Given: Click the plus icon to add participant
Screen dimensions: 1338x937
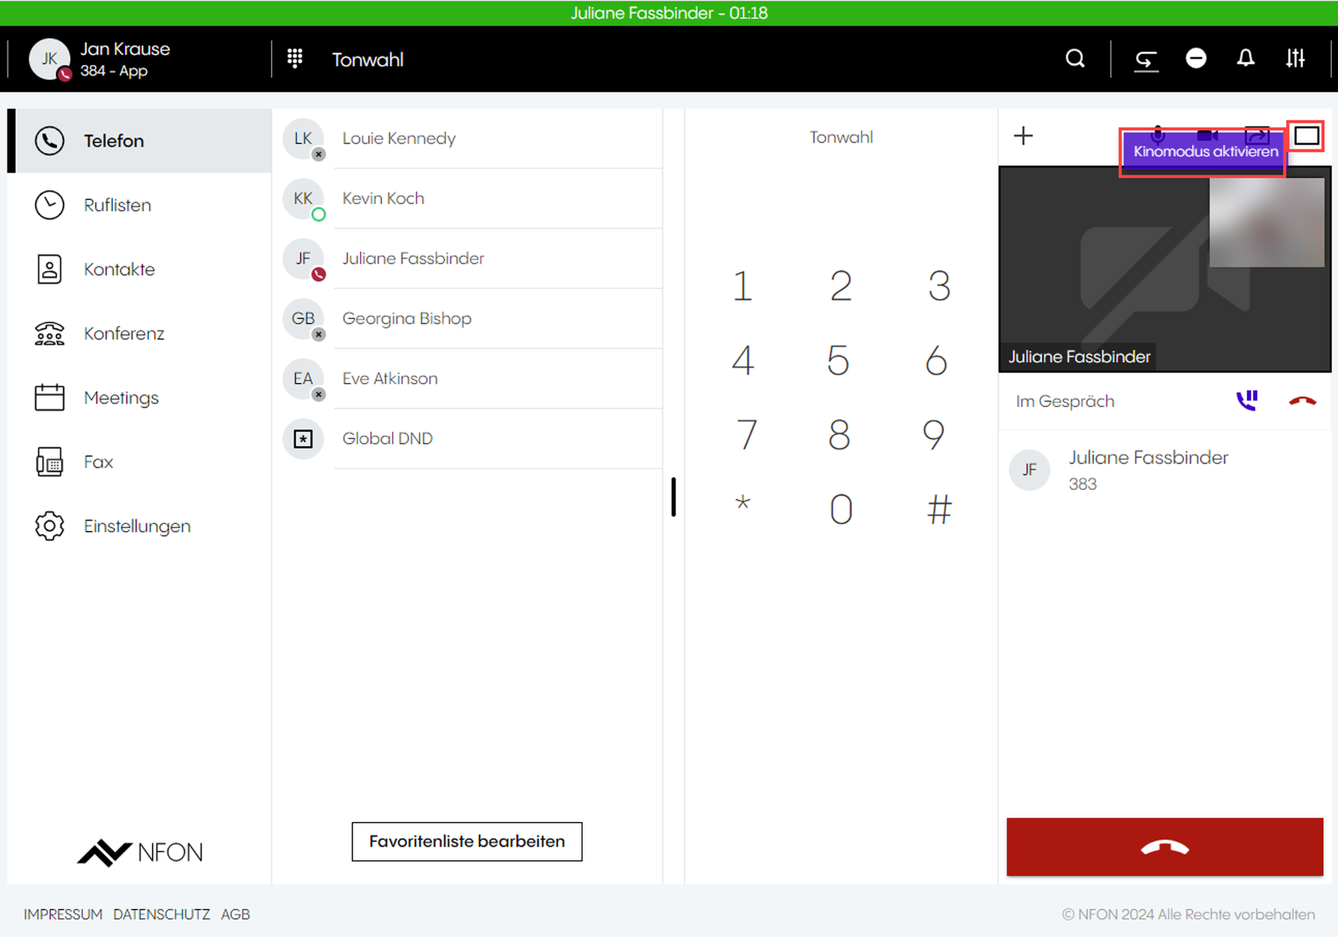Looking at the screenshot, I should (x=1023, y=136).
